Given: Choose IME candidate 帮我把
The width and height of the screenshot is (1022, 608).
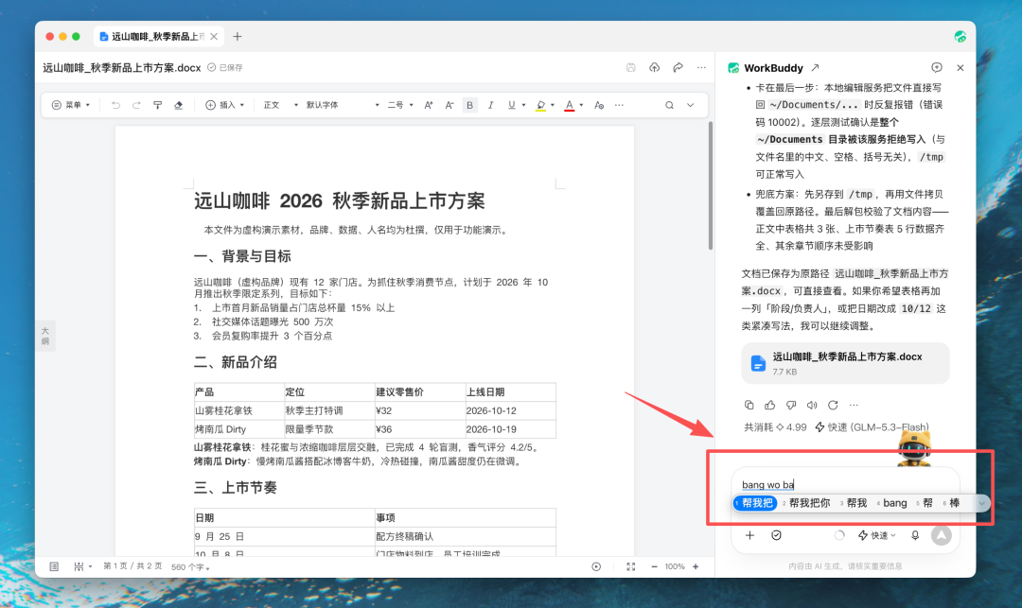Looking at the screenshot, I should click(x=755, y=503).
